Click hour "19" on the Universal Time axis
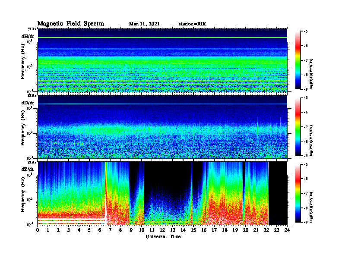This screenshot has width=342, height=264. pyautogui.click(x=235, y=230)
